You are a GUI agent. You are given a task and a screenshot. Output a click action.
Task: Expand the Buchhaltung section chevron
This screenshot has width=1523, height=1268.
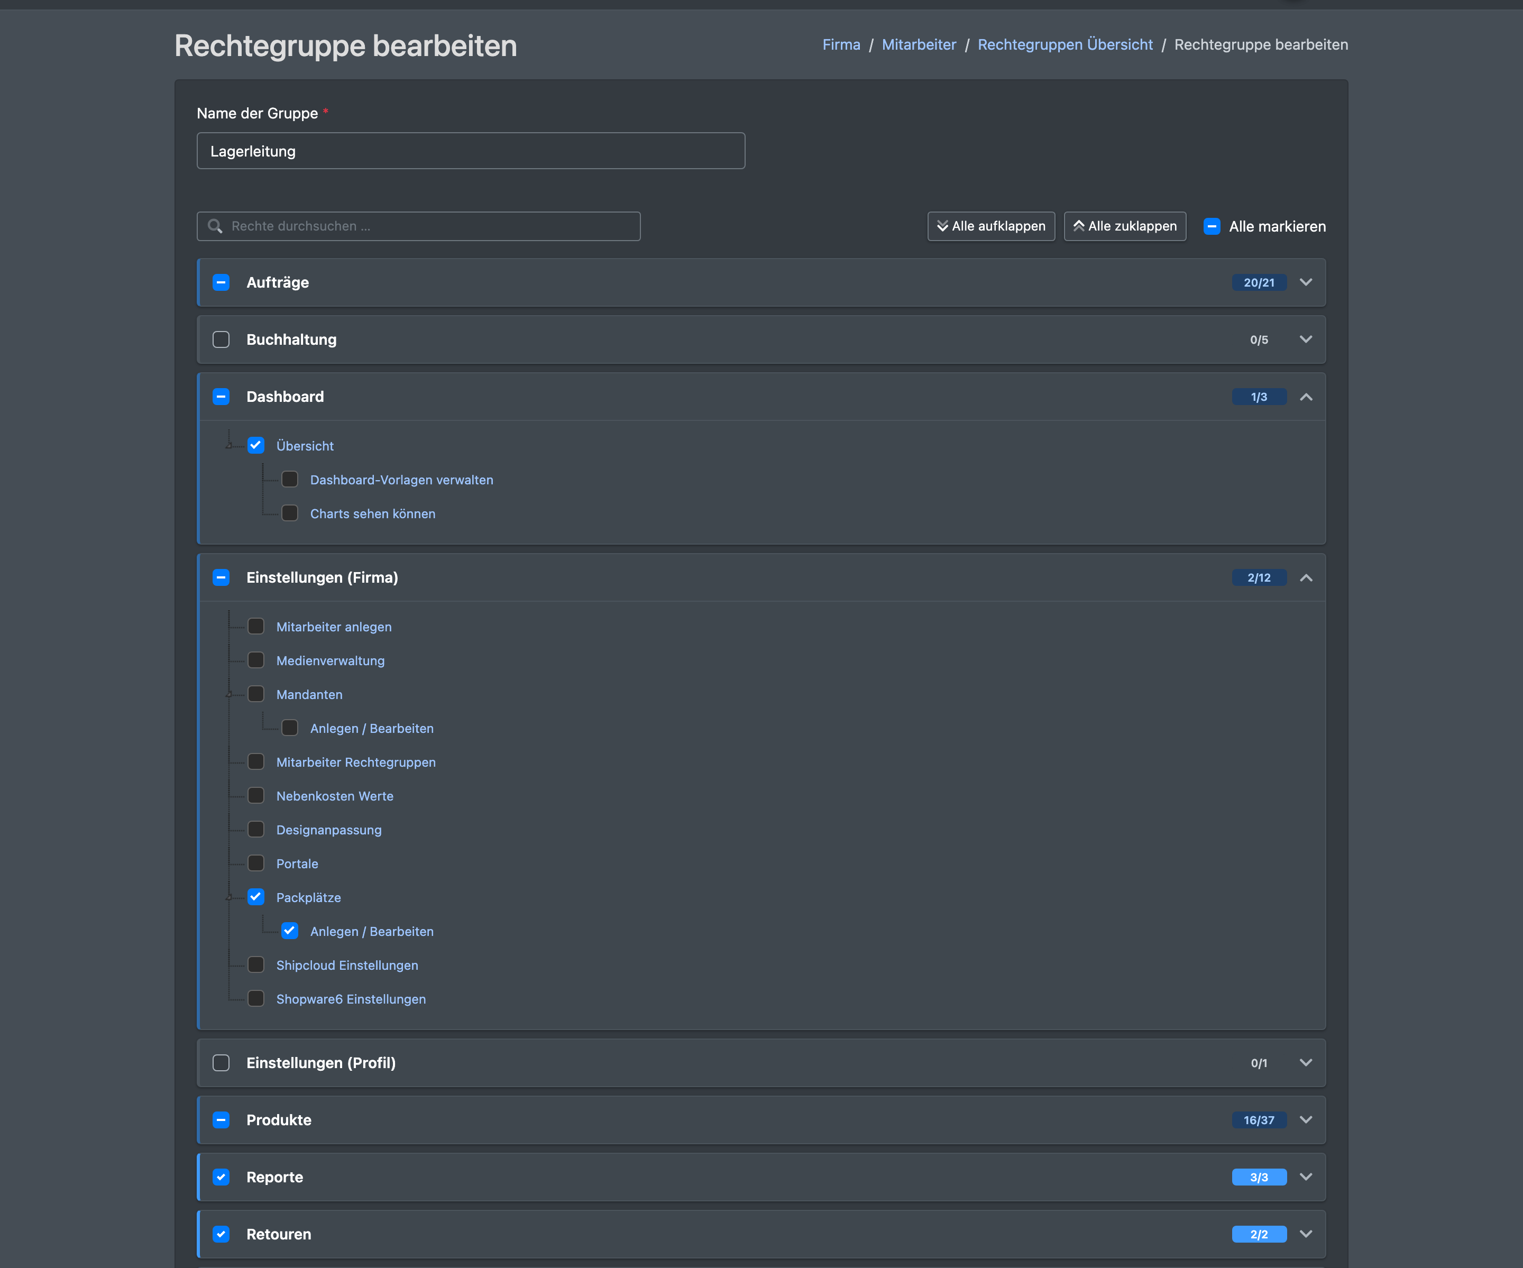[1306, 339]
